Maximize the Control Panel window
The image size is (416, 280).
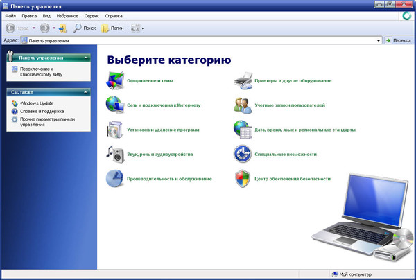tap(390, 4)
